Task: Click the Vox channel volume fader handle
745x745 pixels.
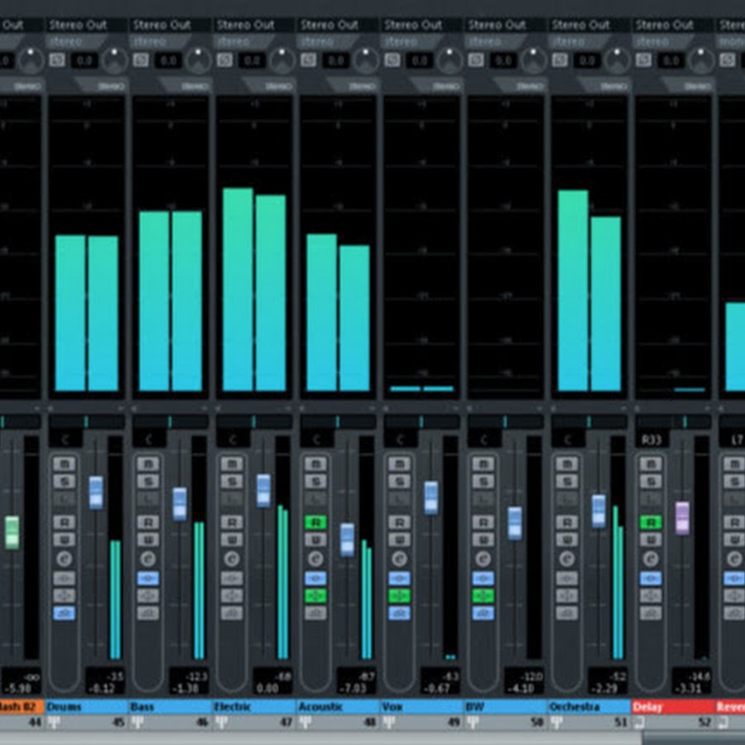Action: click(431, 497)
